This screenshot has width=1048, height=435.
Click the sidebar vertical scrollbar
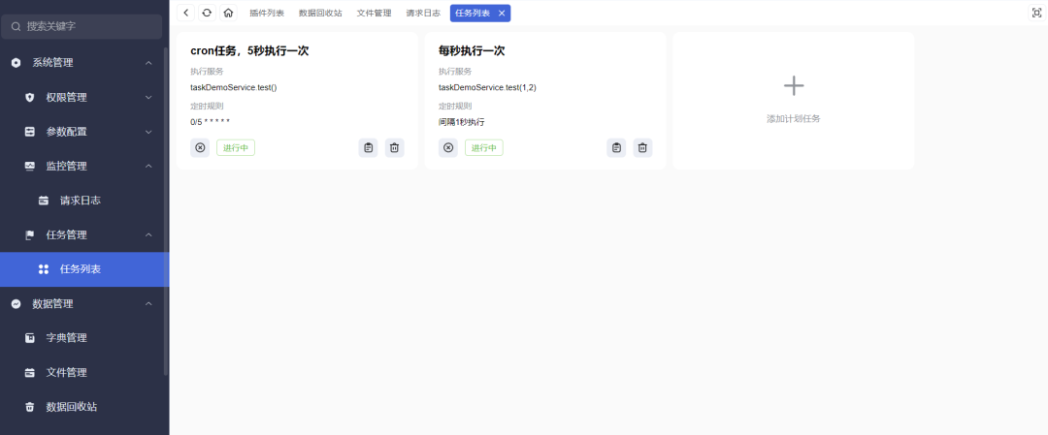(166, 212)
